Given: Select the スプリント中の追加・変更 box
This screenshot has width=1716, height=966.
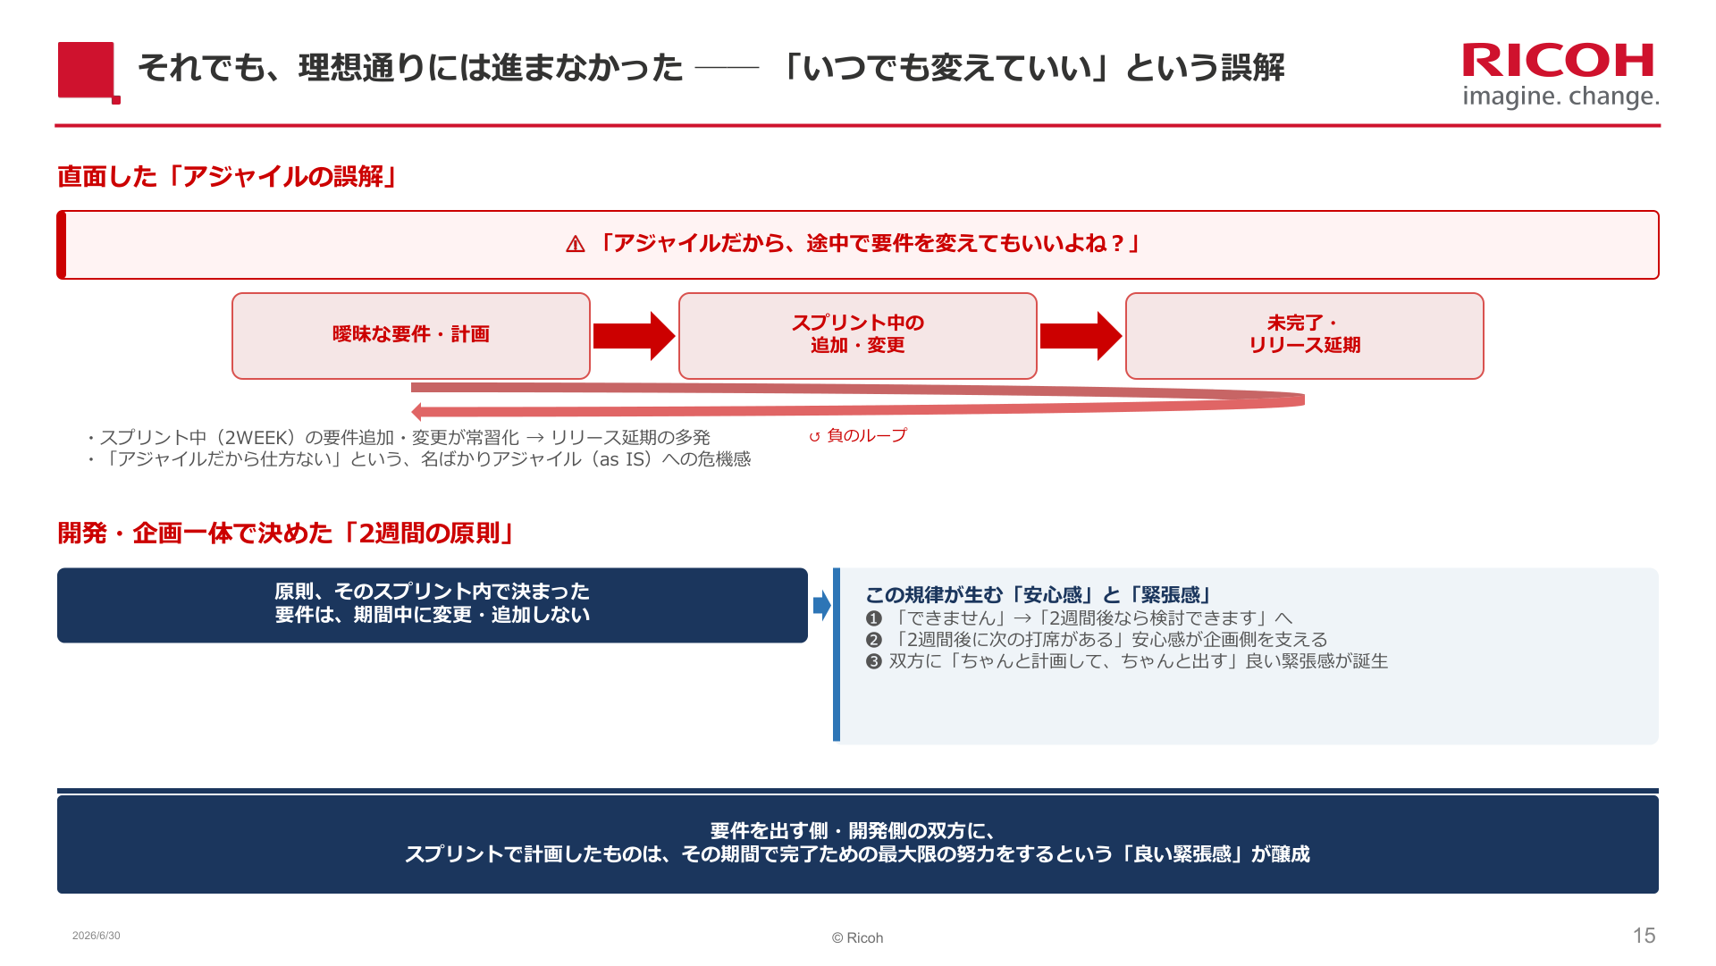Looking at the screenshot, I should point(858,336).
